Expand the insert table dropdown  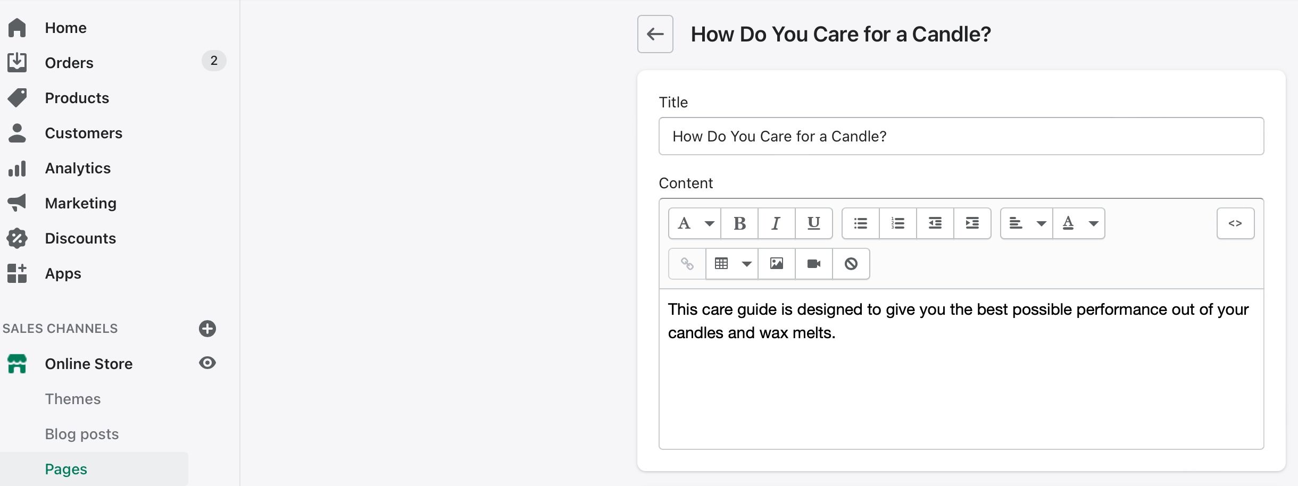[732, 264]
